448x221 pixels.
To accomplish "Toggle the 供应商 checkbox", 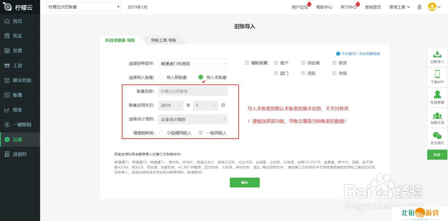I will [x=303, y=63].
